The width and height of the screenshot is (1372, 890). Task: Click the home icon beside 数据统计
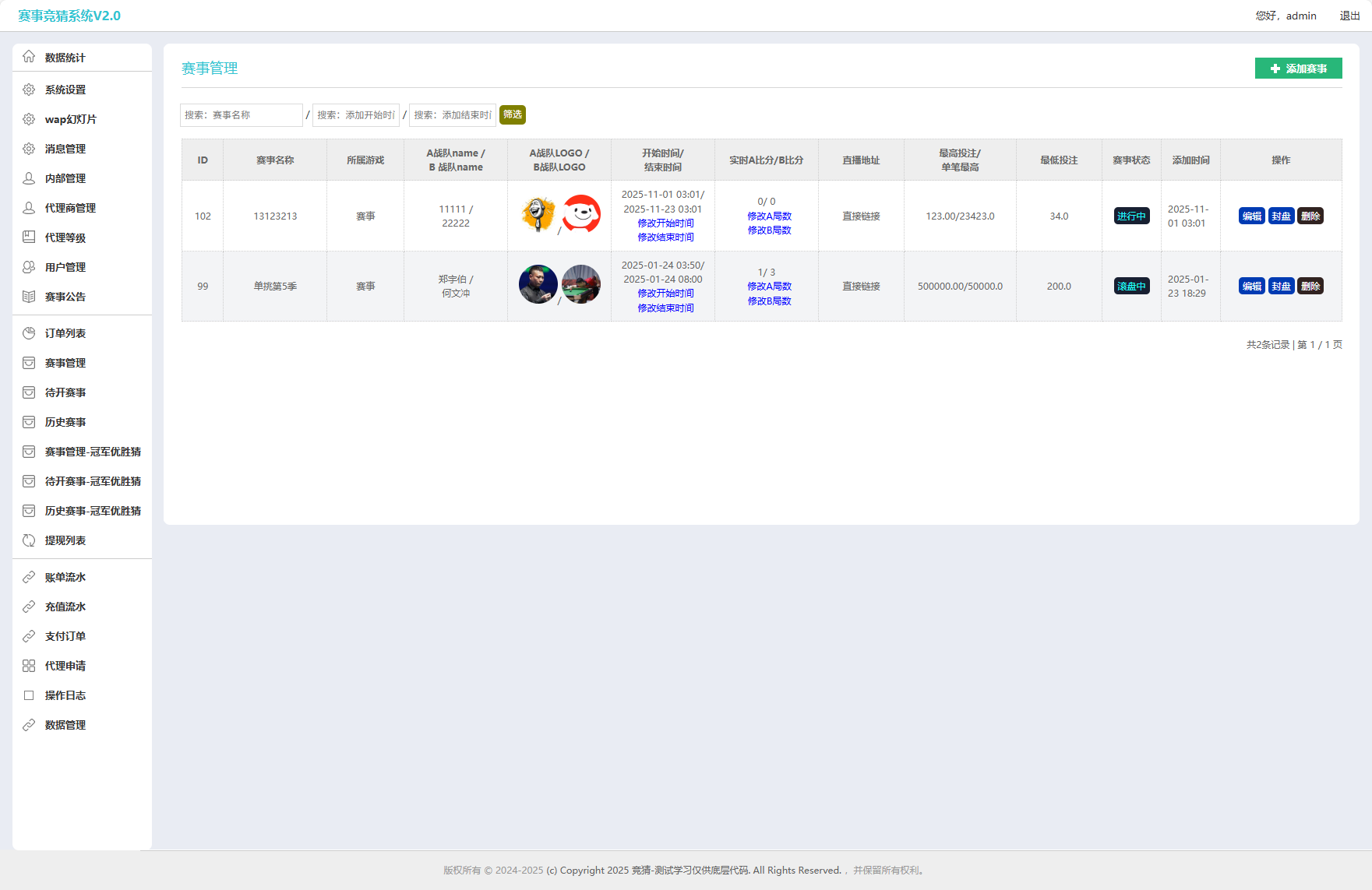29,57
